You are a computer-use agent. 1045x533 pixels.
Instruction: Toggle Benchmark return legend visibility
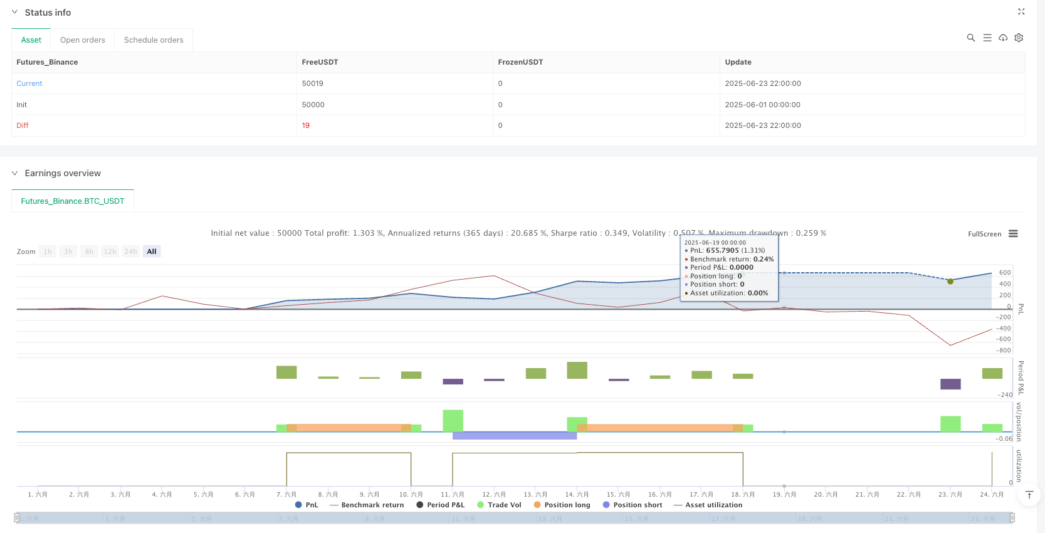tap(366, 505)
